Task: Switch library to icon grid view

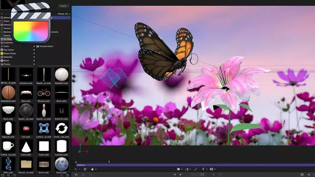Action: [x=61, y=174]
